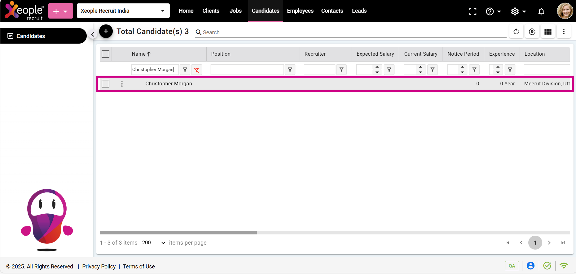Image resolution: width=576 pixels, height=274 pixels.
Task: Open the row actions menu for Christopher Morgan
Action: point(122,84)
